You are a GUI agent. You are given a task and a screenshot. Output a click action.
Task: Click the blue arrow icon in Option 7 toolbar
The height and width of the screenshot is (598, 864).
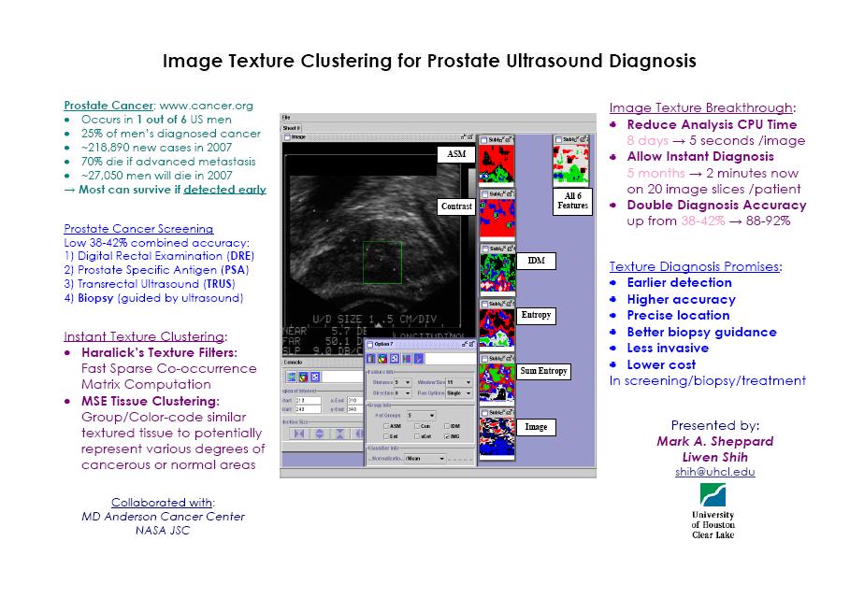[x=418, y=359]
